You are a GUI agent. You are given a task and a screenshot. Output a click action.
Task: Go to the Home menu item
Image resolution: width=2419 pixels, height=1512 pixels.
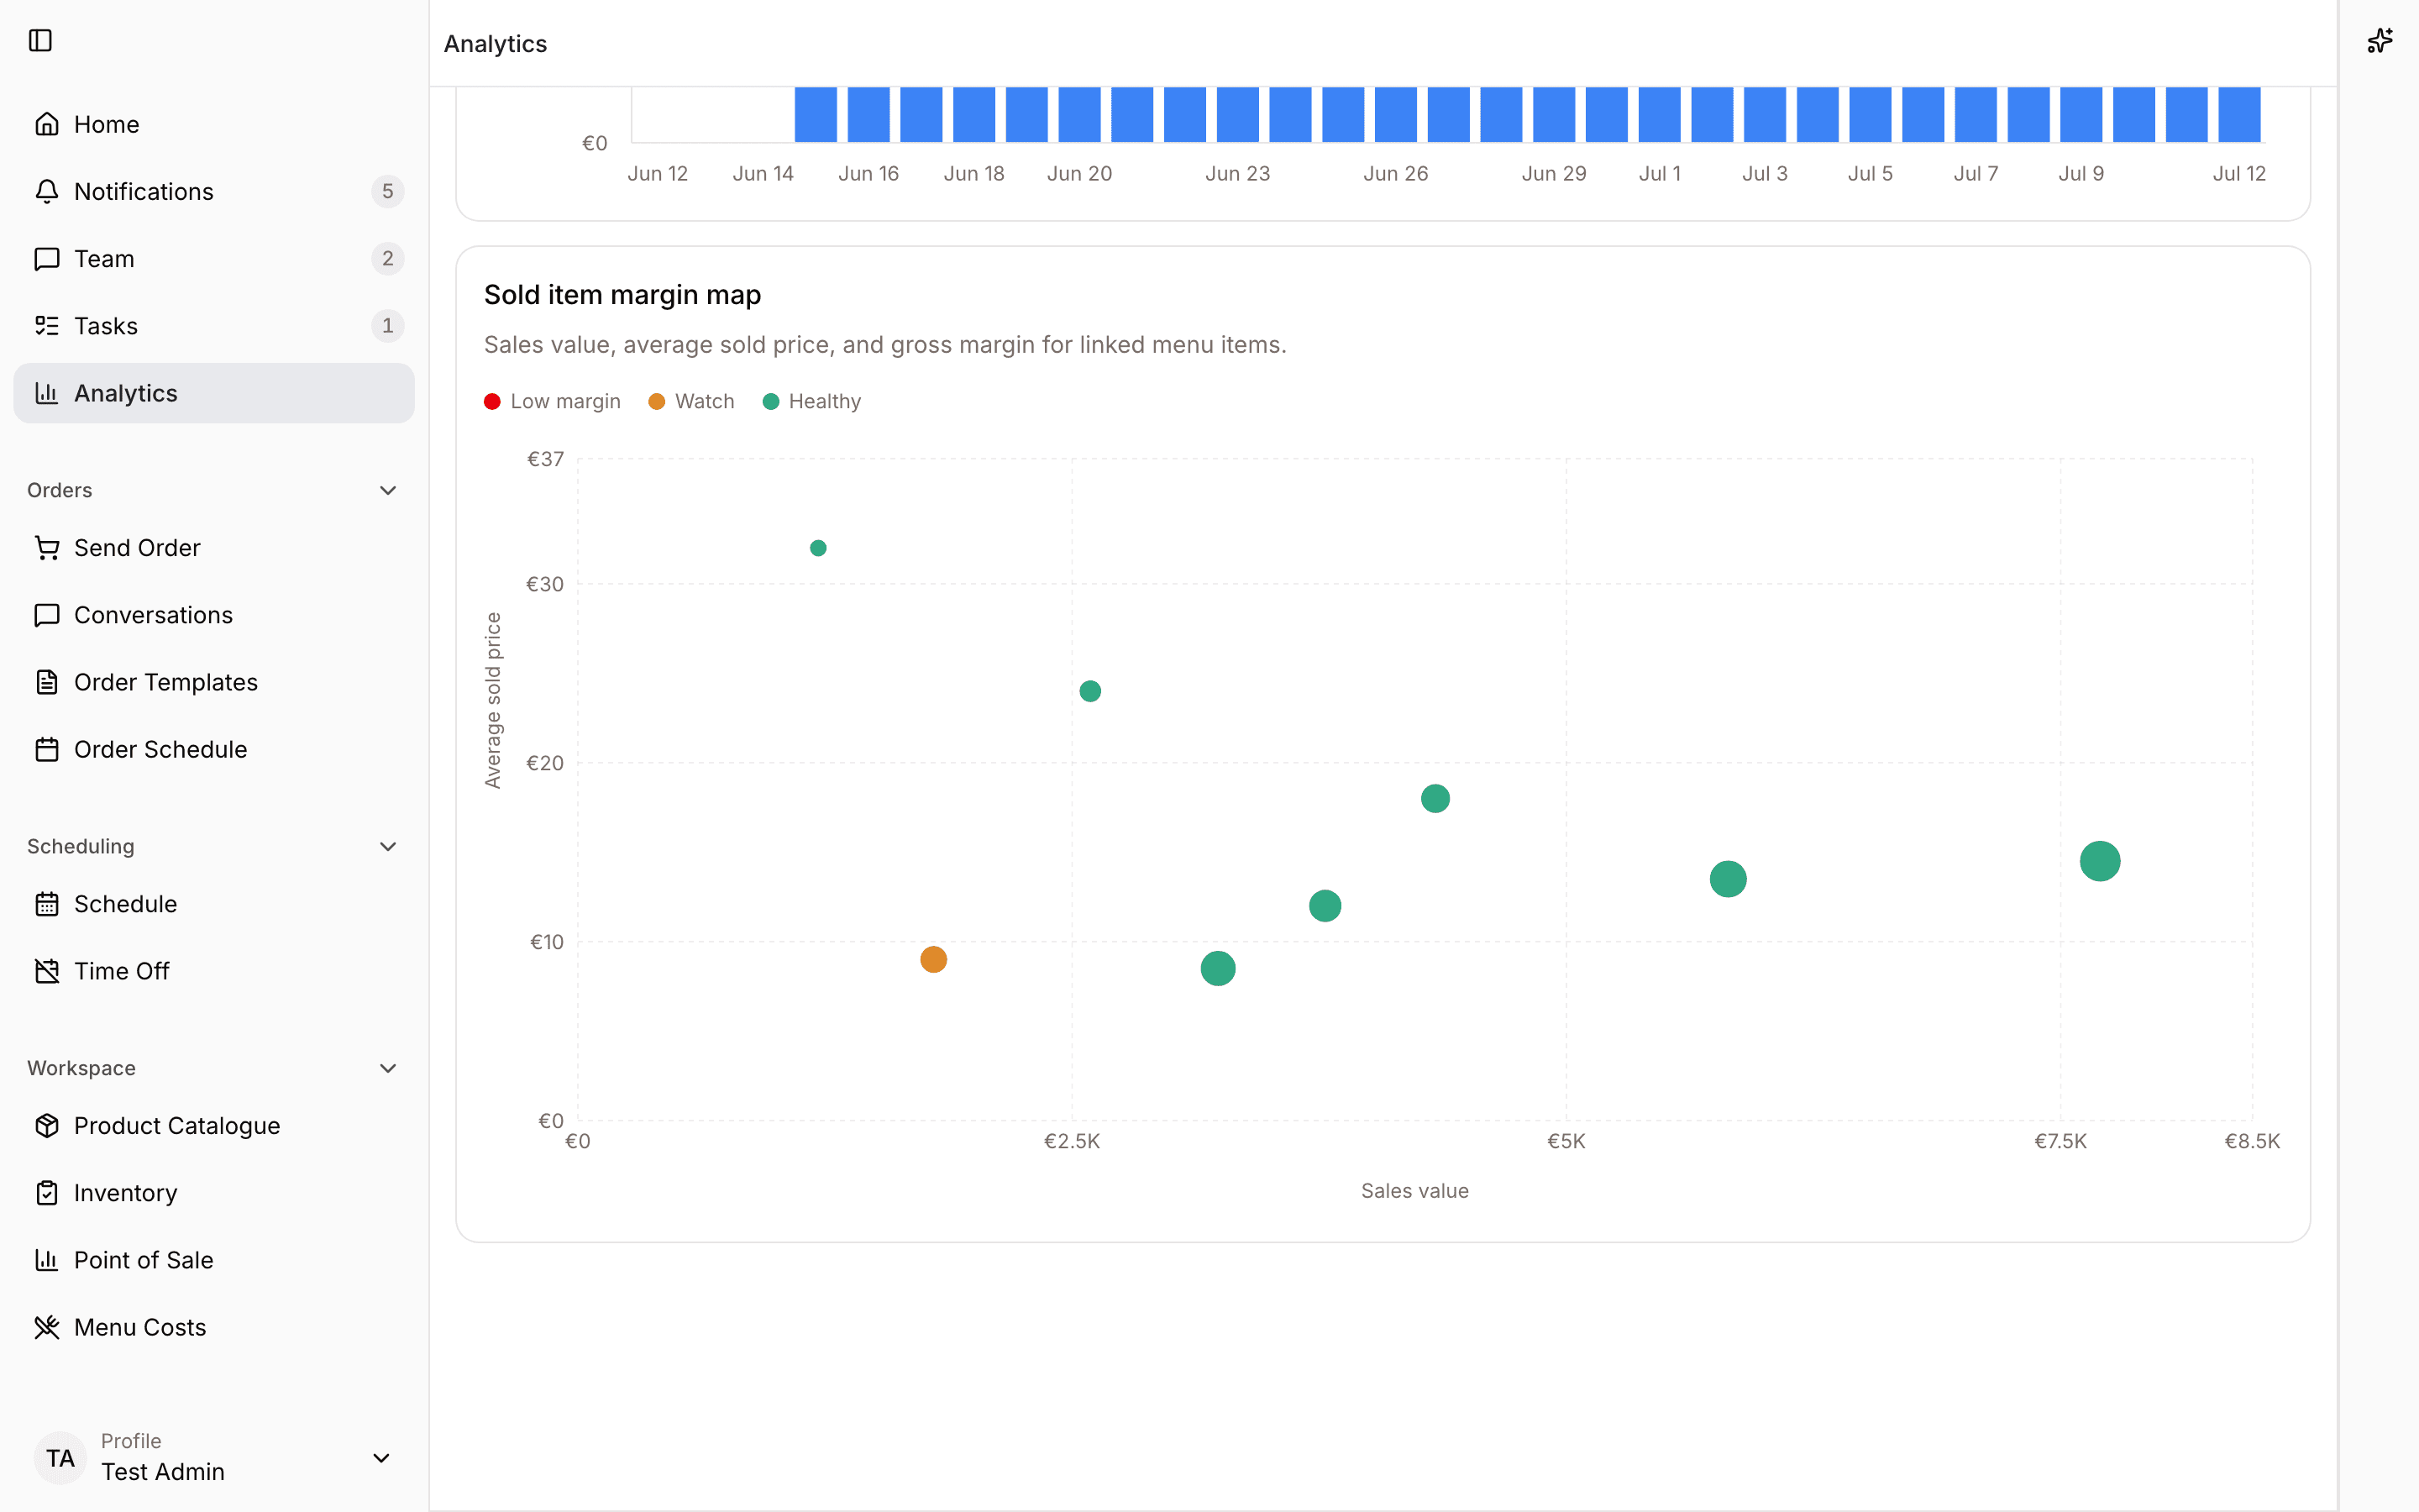coord(214,124)
